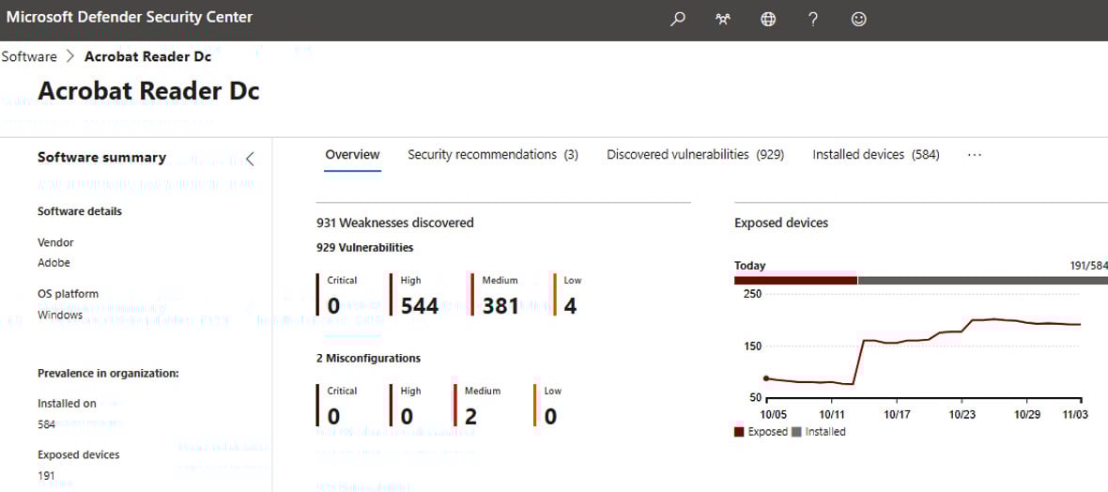This screenshot has height=492, width=1108.
Task: Click the gray installed bar segment
Action: coord(983,280)
